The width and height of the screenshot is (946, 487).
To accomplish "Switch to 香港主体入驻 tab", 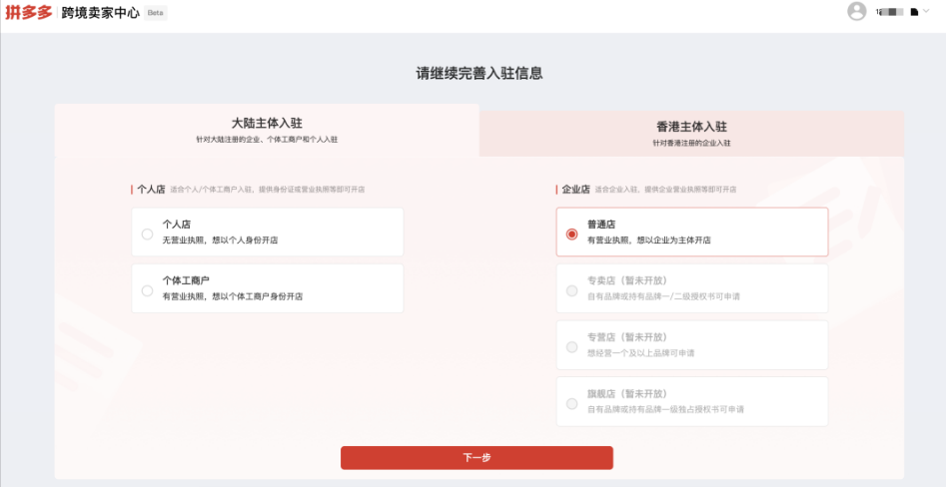I will tap(691, 134).
